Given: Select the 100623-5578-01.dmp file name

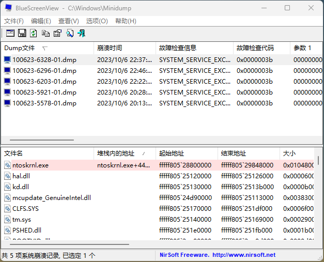Looking at the screenshot, I should [44, 103].
